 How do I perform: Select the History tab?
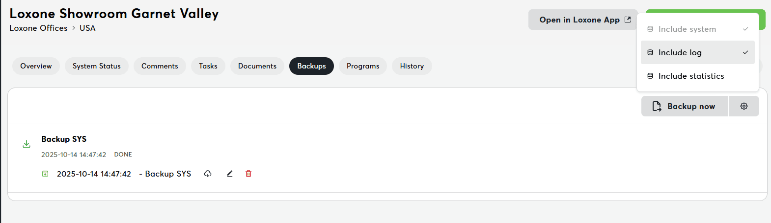412,66
